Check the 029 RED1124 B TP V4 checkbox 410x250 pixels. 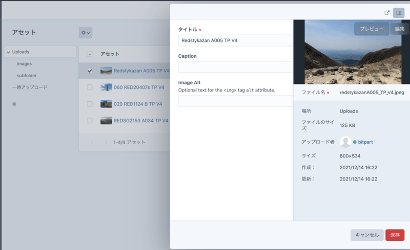click(x=90, y=104)
